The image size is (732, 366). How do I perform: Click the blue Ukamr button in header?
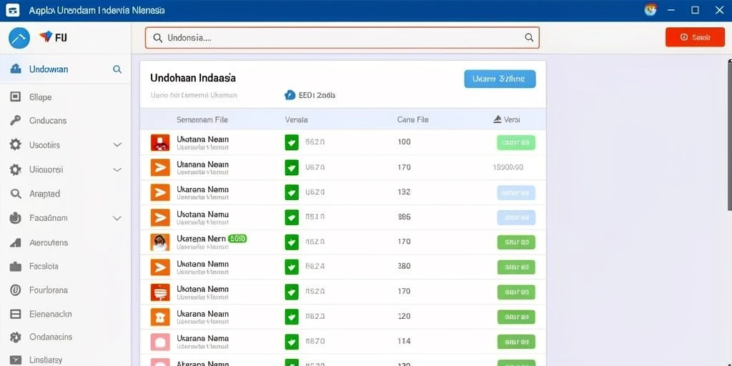pyautogui.click(x=500, y=79)
